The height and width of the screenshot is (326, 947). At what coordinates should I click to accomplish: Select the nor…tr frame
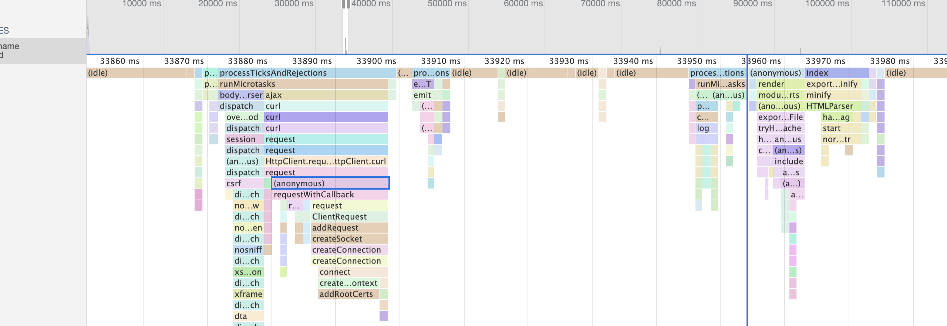tap(837, 139)
